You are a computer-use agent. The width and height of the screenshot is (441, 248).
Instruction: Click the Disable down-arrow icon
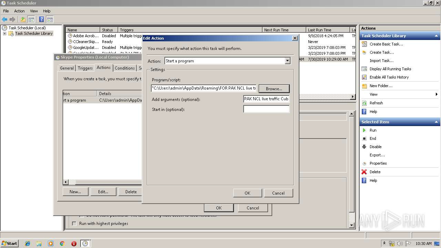(x=364, y=147)
